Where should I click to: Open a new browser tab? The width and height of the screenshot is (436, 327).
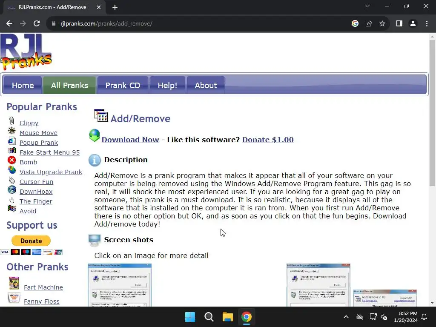point(115,8)
